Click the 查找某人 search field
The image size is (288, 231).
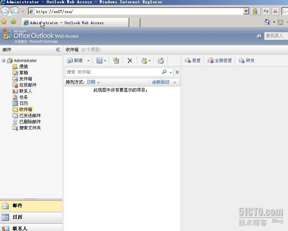coord(276,36)
